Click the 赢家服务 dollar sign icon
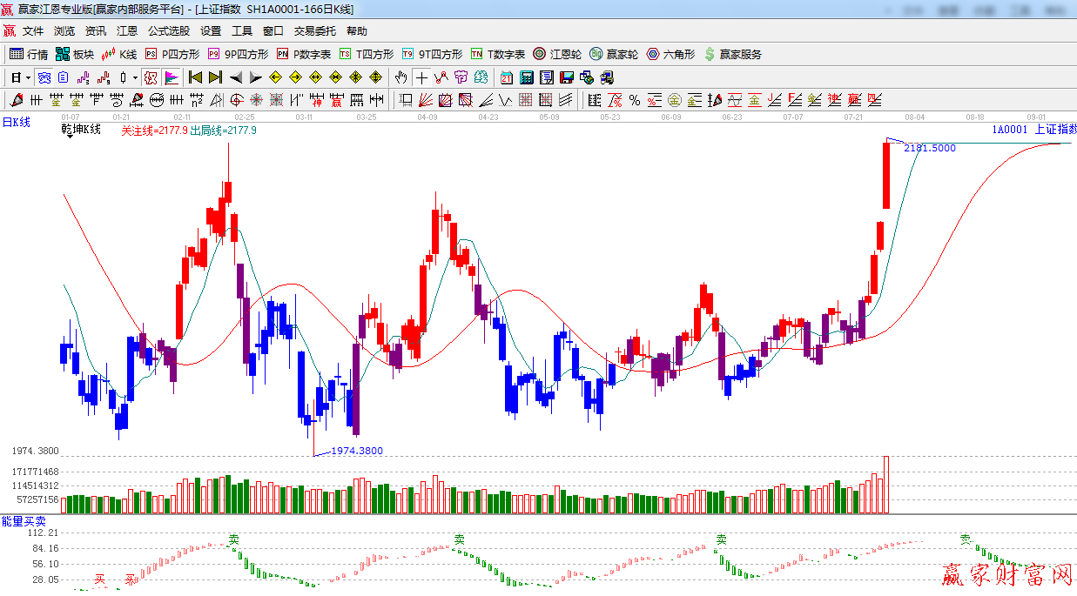1077x596 pixels. [710, 54]
